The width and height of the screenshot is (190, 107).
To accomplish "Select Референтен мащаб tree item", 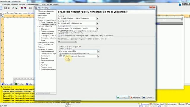I will 47,51.
